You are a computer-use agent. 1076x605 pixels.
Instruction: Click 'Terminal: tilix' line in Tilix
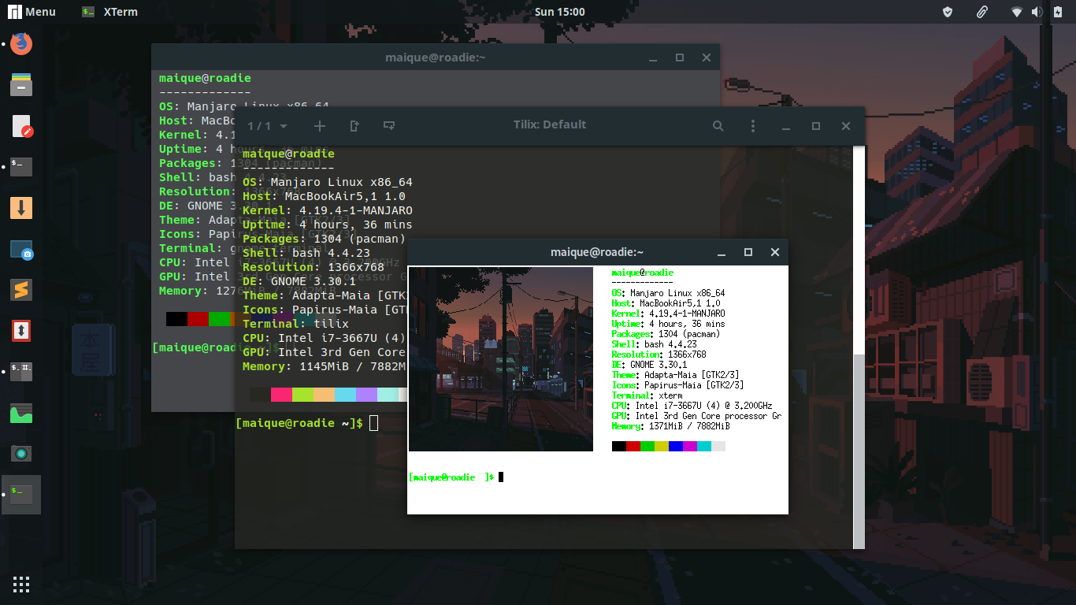[295, 324]
